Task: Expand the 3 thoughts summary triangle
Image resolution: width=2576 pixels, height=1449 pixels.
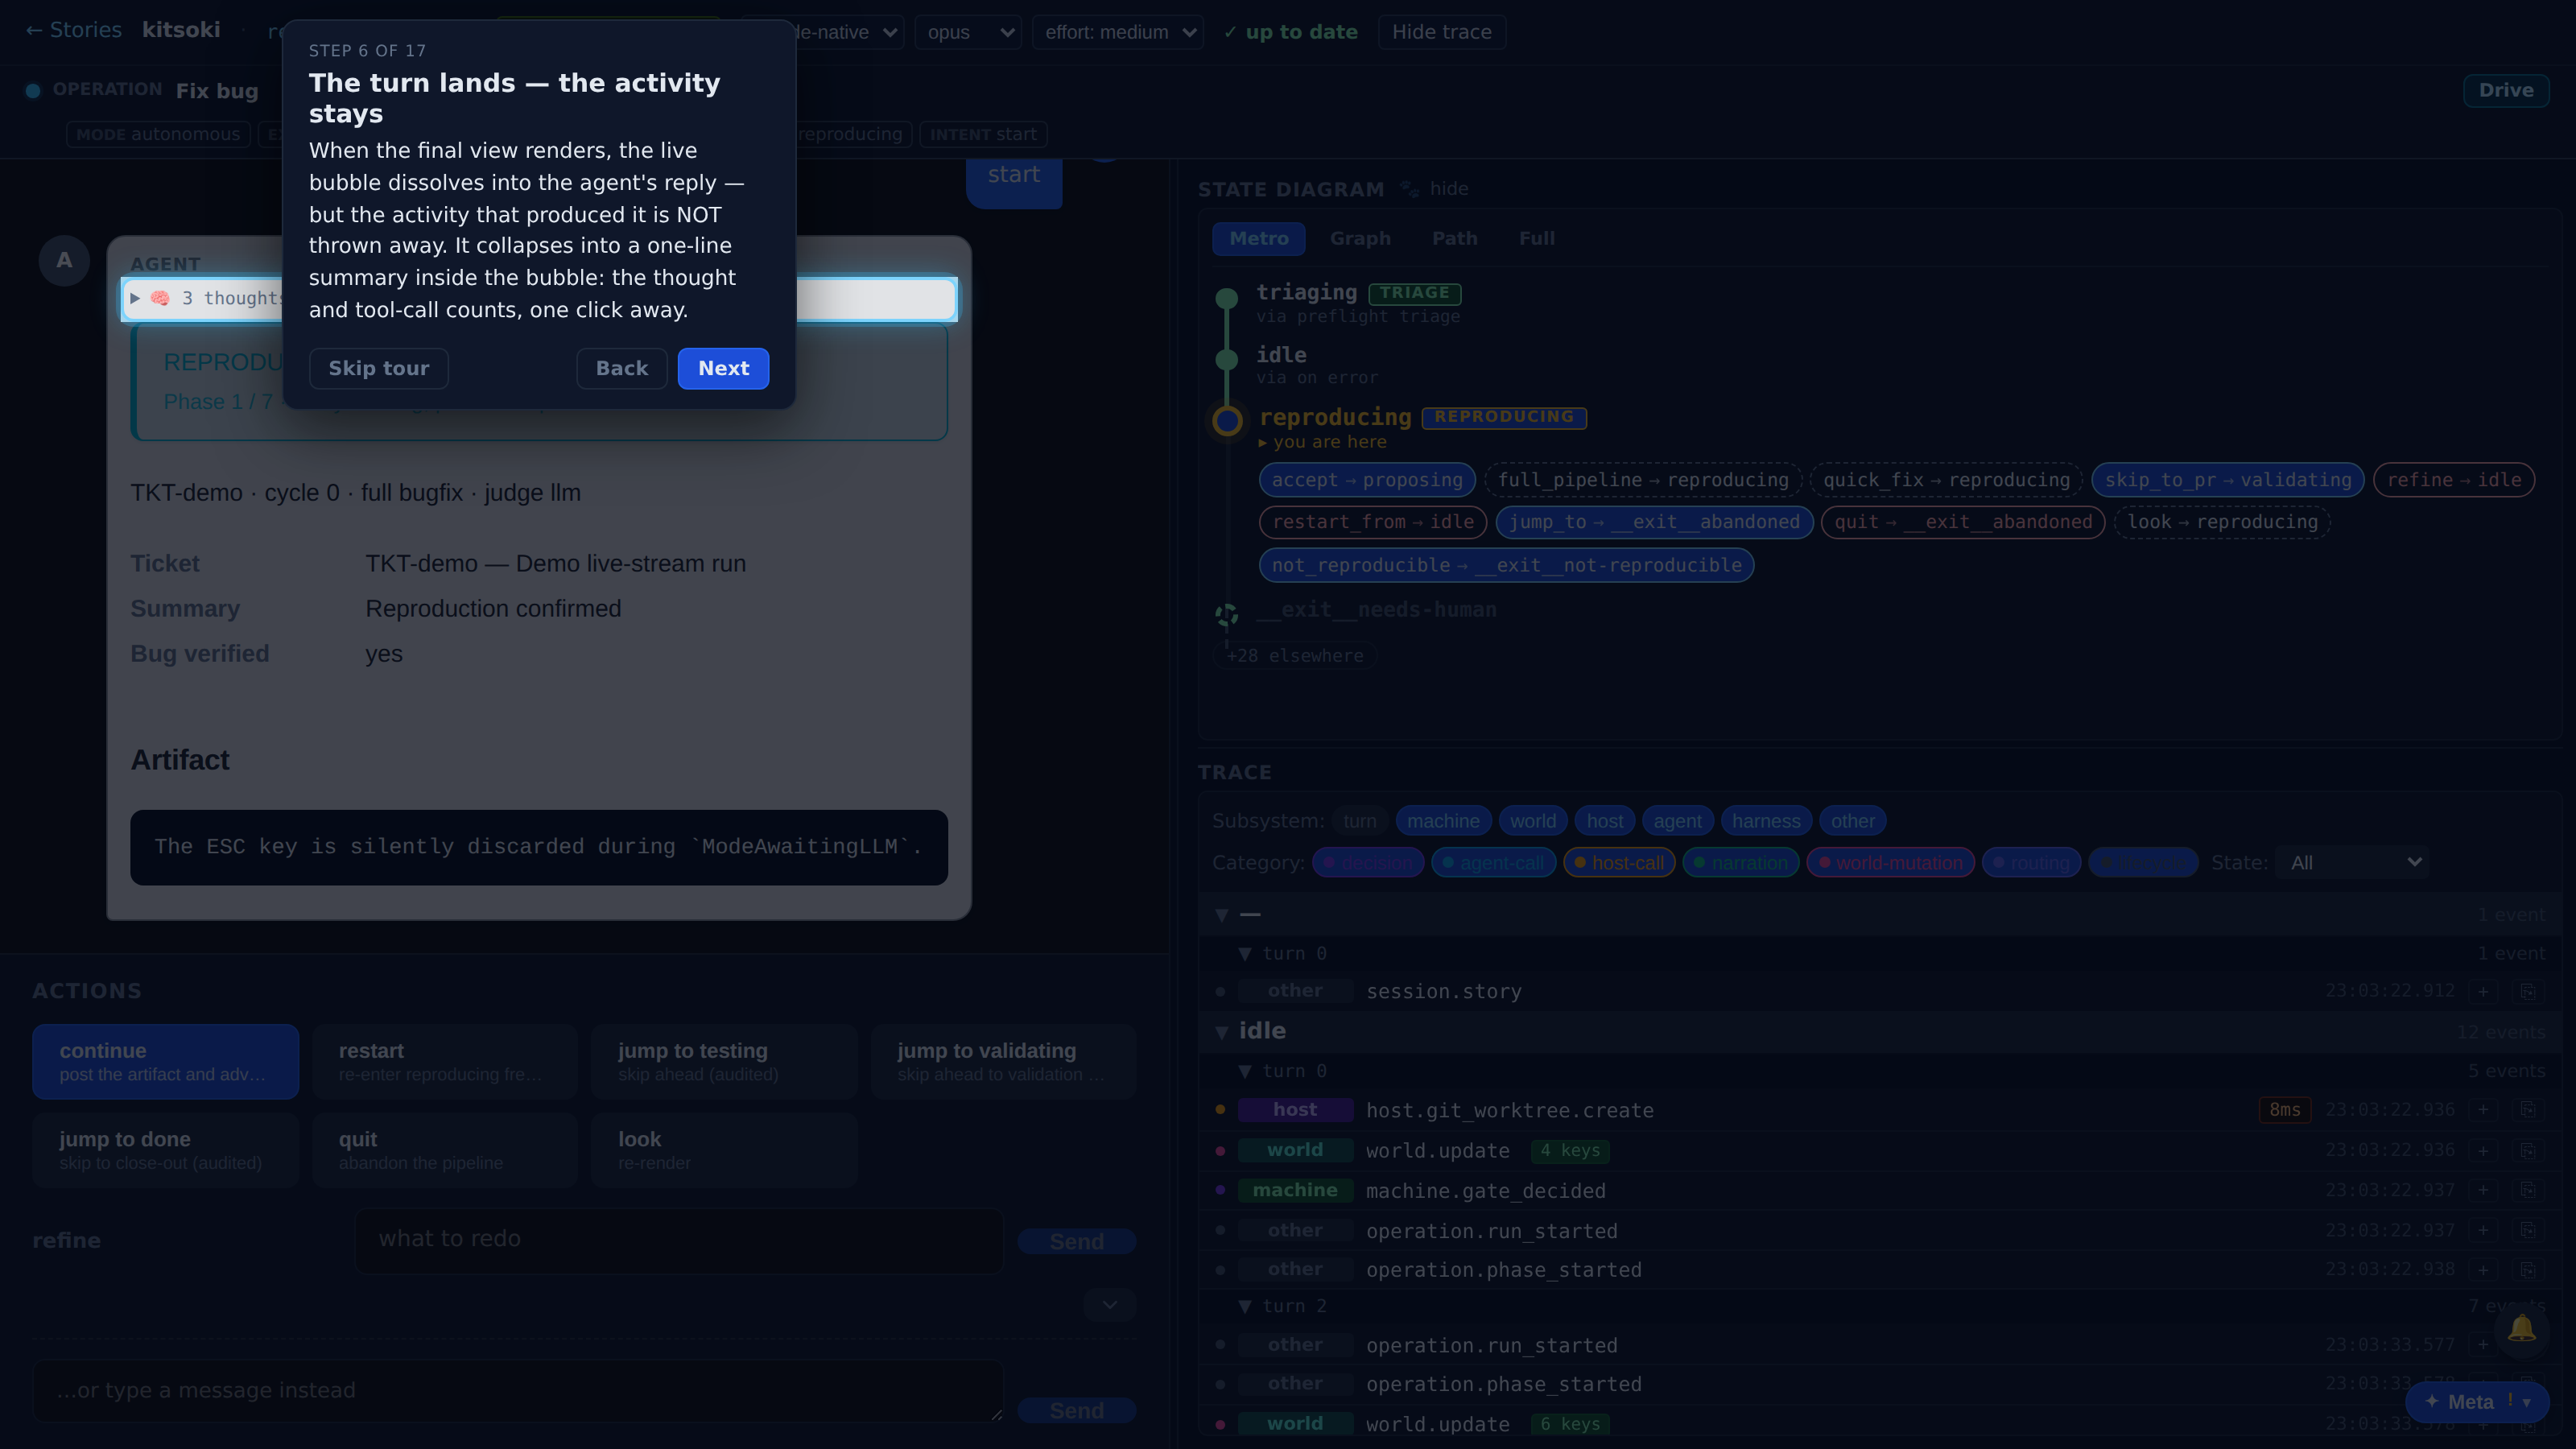Action: [135, 298]
